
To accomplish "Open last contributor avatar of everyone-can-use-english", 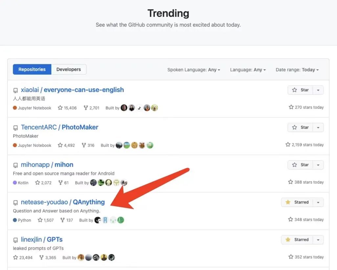I will click(154, 108).
